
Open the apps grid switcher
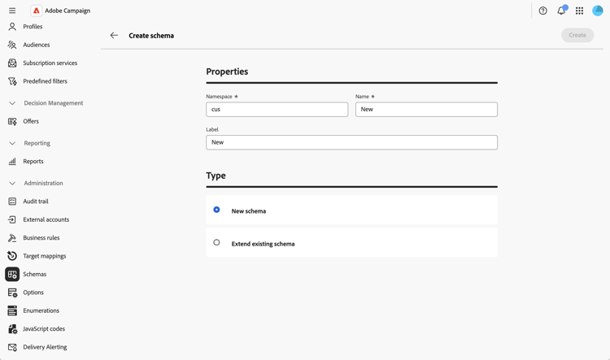579,11
